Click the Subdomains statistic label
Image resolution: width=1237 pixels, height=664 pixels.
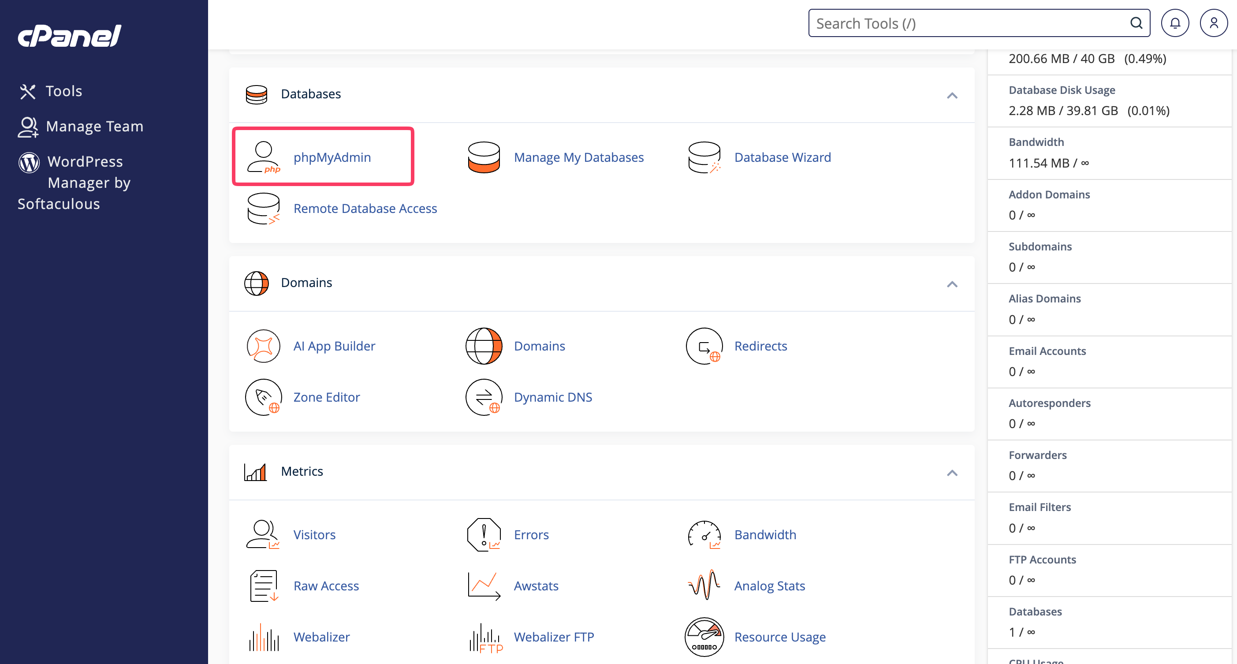click(x=1040, y=246)
